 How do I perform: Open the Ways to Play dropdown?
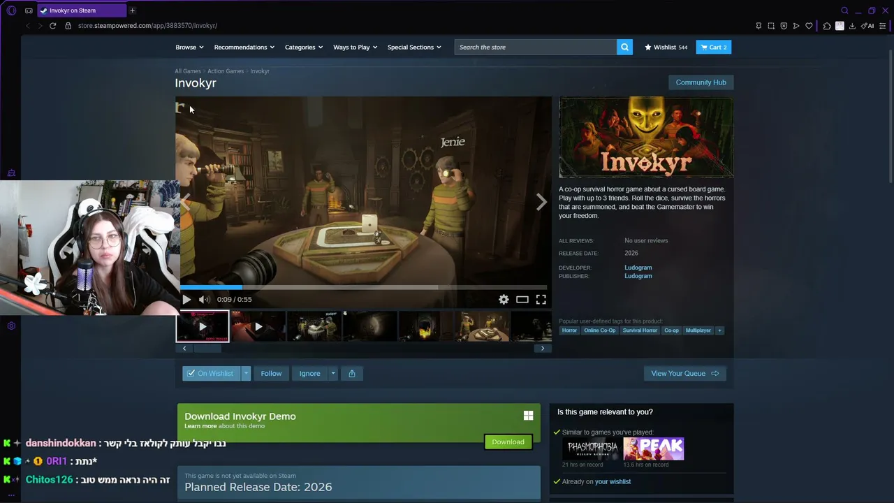(x=356, y=47)
